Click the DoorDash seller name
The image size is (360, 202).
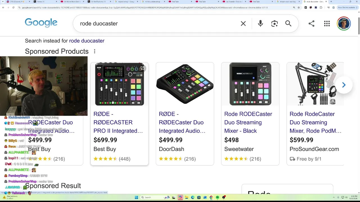[x=172, y=149]
